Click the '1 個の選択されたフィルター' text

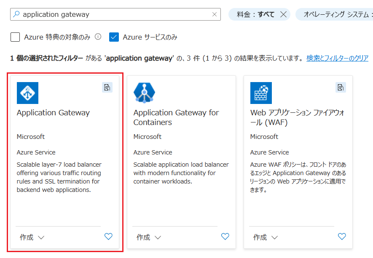pos(47,58)
